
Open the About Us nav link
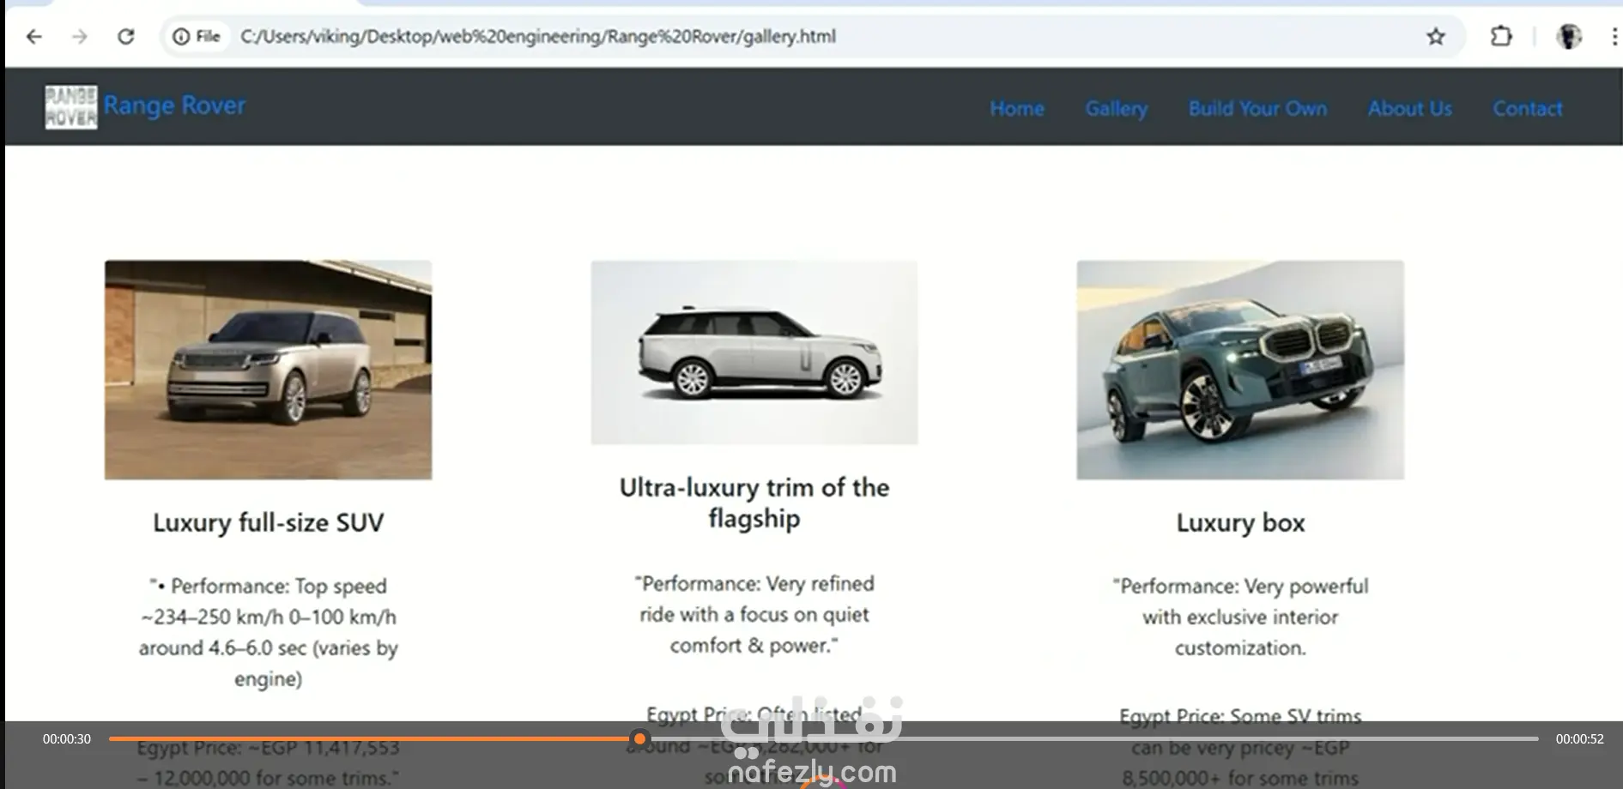coord(1410,109)
